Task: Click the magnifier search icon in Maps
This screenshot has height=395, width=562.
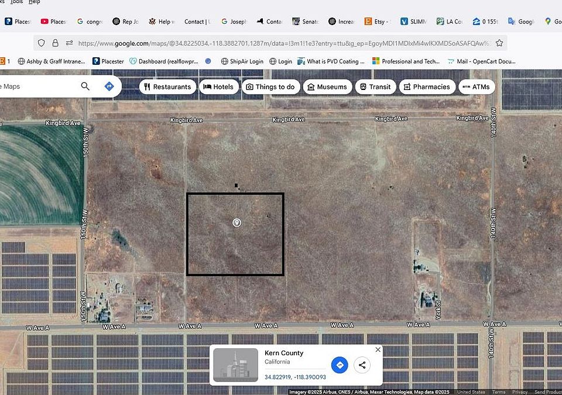Action: pos(85,86)
